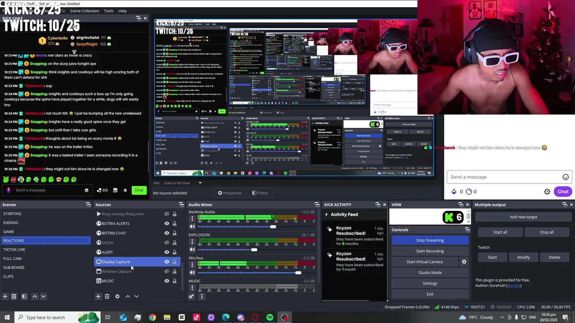Click Studio Mode button
Screen dimensions: 575x323
pyautogui.click(x=430, y=272)
